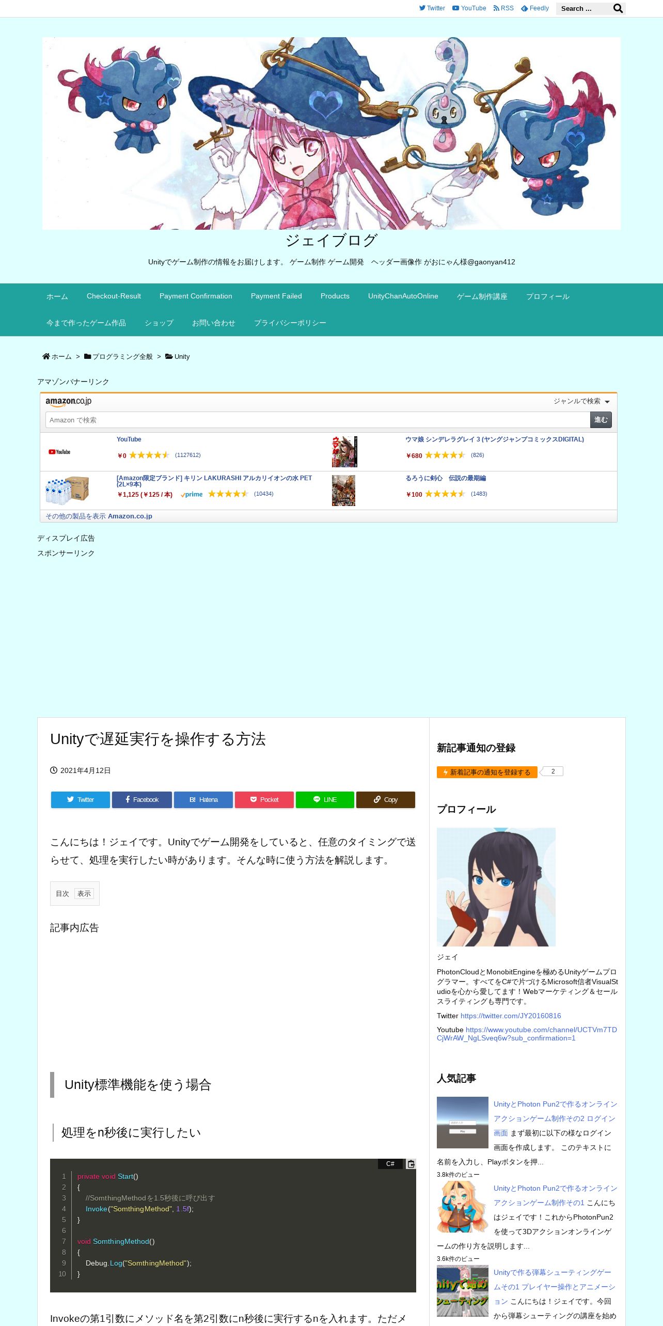This screenshot has width=663, height=1326.
Task: Open the RSS feed link
Action: click(x=503, y=8)
